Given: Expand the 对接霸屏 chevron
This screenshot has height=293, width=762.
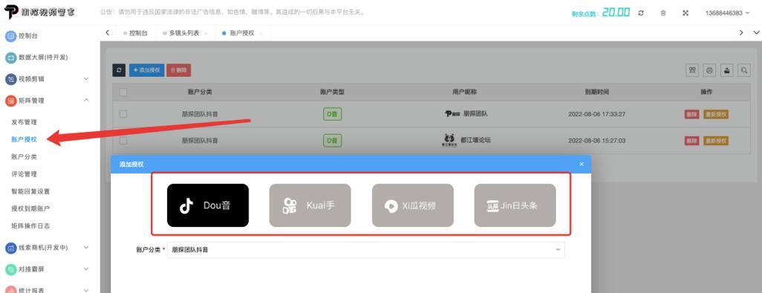Looking at the screenshot, I should (86, 269).
